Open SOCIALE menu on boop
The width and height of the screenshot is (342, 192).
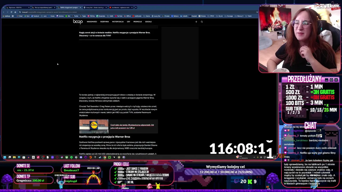tap(148, 22)
